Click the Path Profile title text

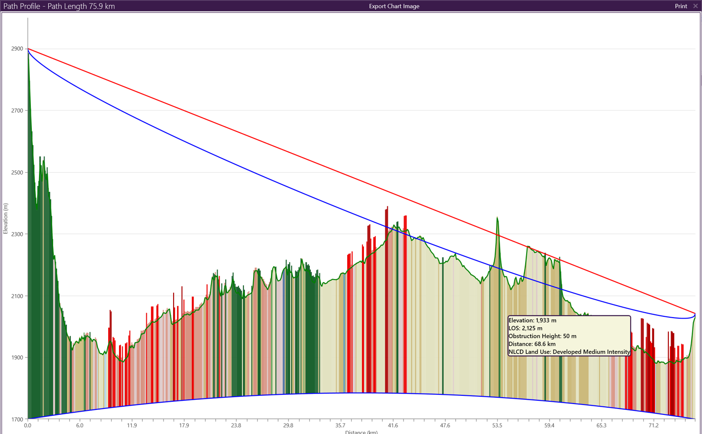tap(59, 6)
